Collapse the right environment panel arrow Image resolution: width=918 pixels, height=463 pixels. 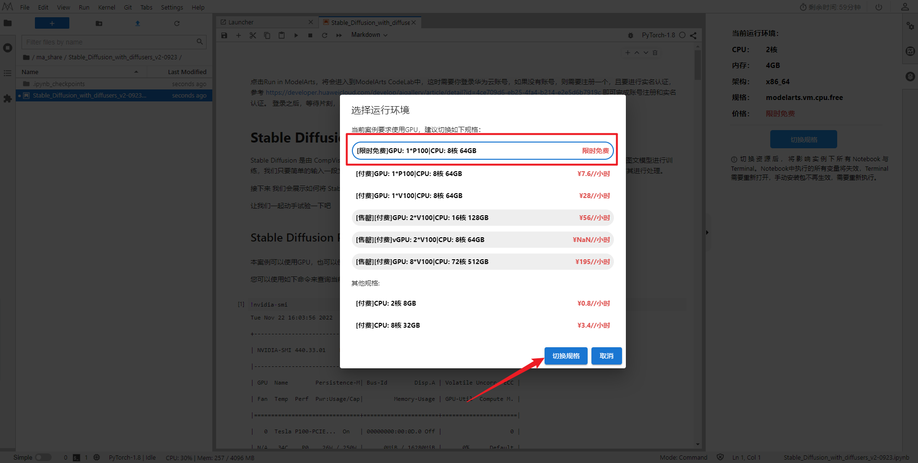pos(707,232)
